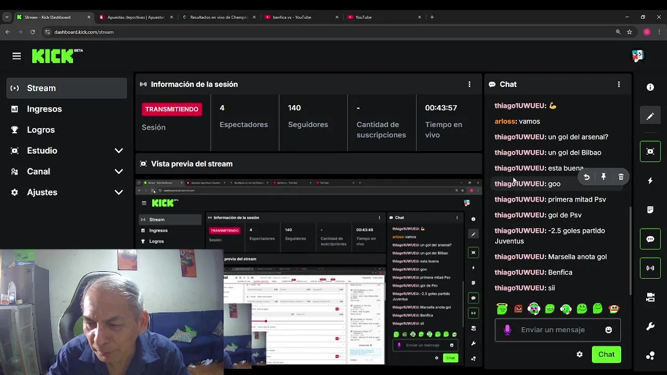Click username arloss in chat
667x375 pixels.
(505, 121)
